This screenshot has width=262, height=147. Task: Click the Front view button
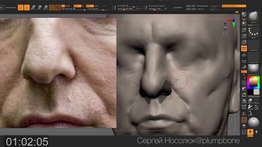pos(188,6)
